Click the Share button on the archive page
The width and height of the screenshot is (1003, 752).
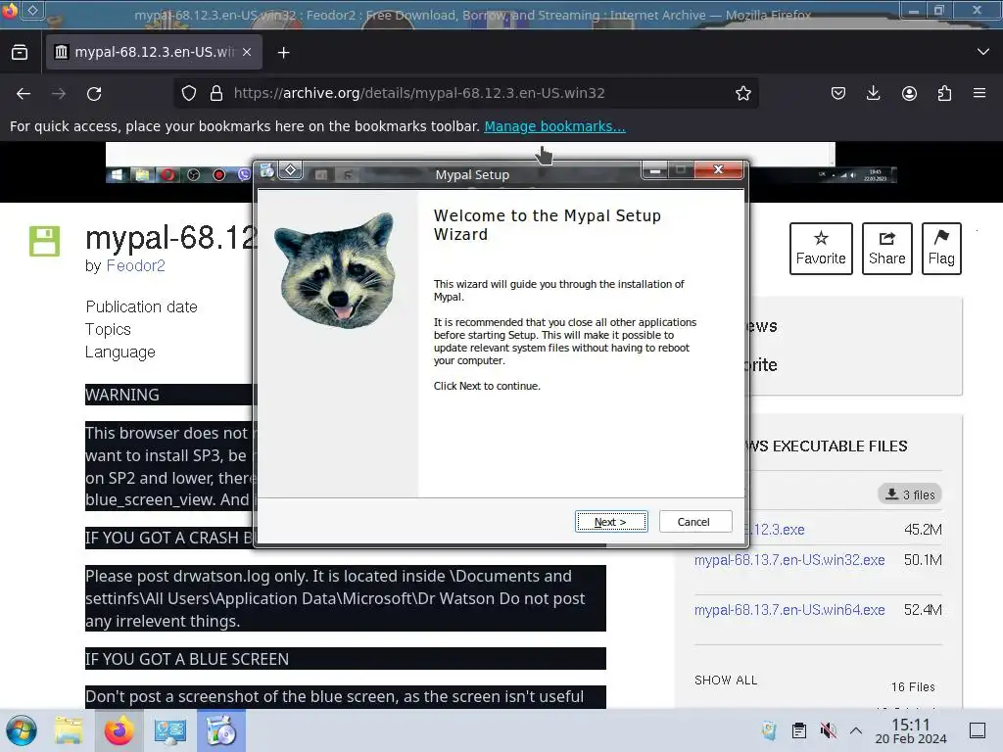point(886,249)
